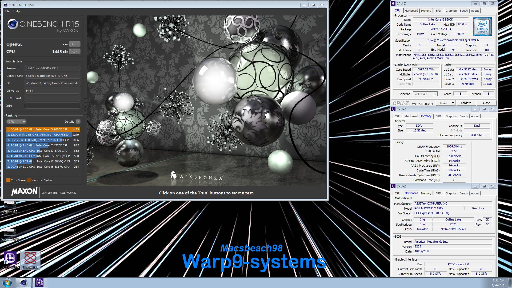Run the CPU benchmark test
Image resolution: width=512 pixels, height=288 pixels.
pyautogui.click(x=75, y=52)
